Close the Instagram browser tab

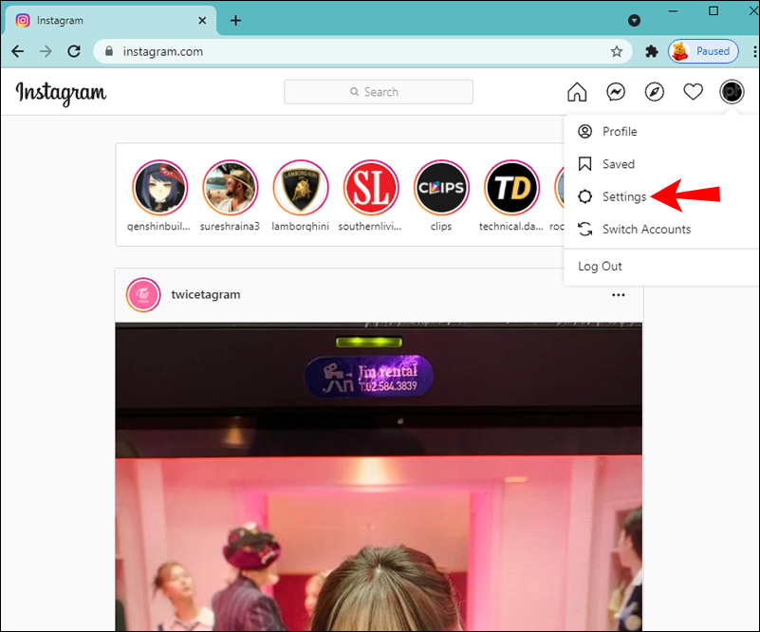202,20
